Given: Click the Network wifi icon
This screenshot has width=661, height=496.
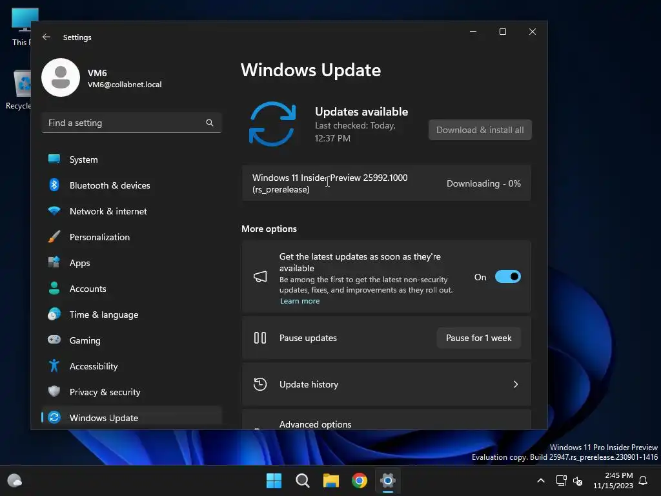Looking at the screenshot, I should 54,211.
